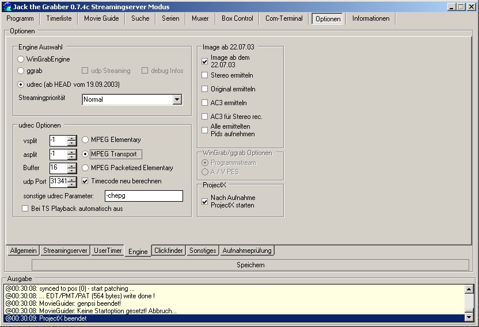
Task: Enable Stereo ermitteln checkbox
Action: pos(205,75)
